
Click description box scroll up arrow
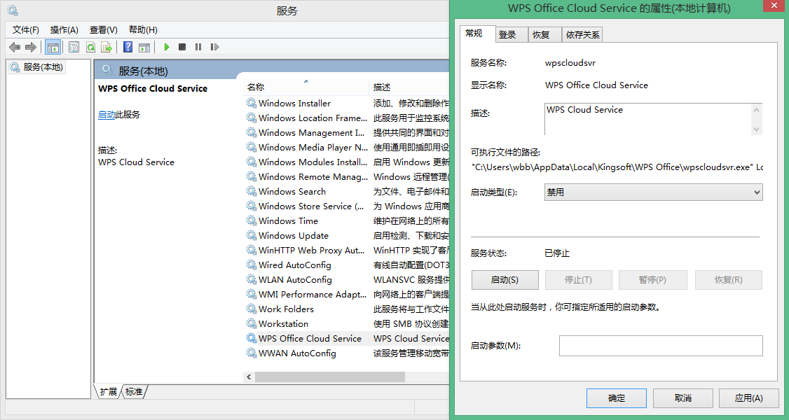(x=756, y=109)
